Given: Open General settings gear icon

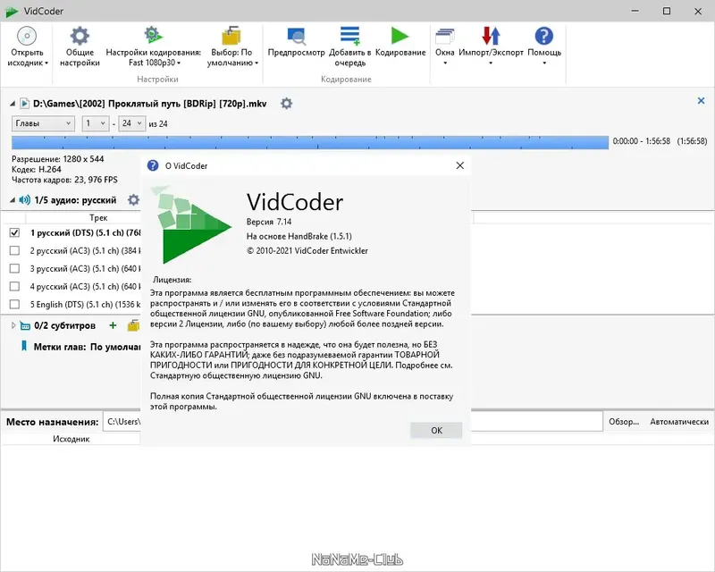Looking at the screenshot, I should [80, 36].
